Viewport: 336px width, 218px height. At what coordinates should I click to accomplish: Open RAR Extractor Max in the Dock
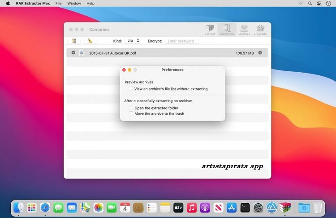coord(285,208)
